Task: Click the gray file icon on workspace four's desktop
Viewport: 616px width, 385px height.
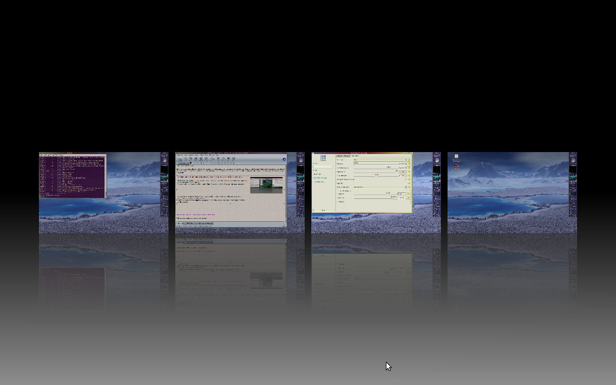Action: (x=456, y=156)
